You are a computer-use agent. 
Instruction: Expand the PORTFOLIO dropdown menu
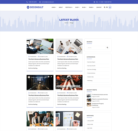click(x=69, y=7)
